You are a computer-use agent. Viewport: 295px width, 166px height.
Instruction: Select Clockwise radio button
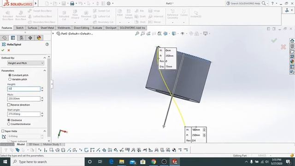tap(9, 120)
